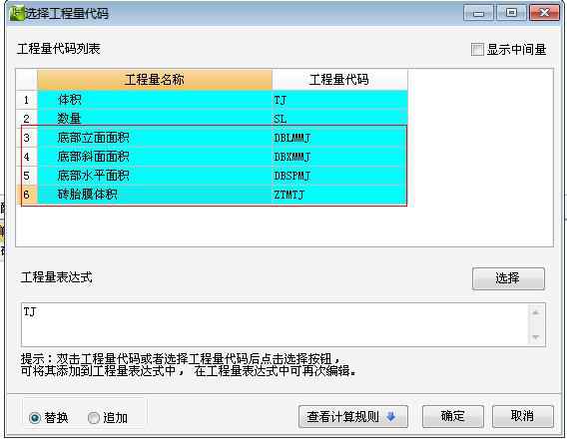This screenshot has height=443, width=567.
Task: Select the 砖胎膜体积 row
Action: pos(223,195)
